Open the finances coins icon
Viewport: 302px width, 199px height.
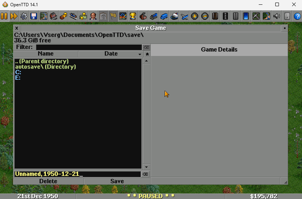coord(83,16)
